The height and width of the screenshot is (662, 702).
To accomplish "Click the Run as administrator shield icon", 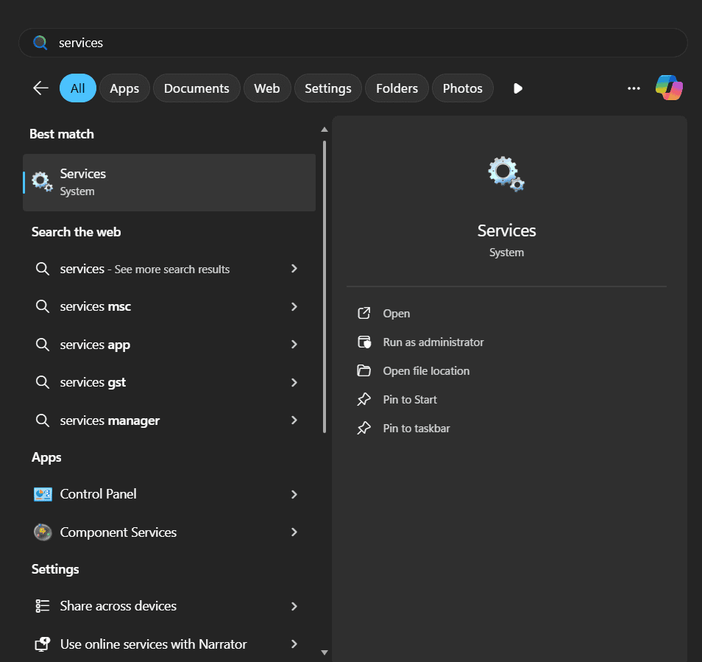I will [x=364, y=342].
